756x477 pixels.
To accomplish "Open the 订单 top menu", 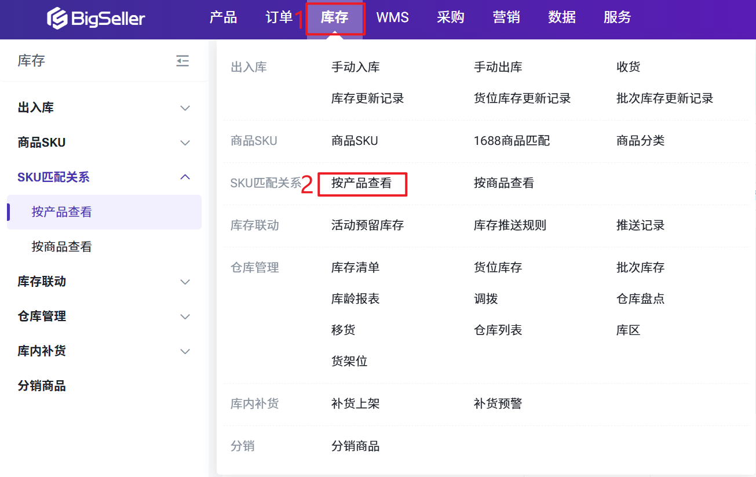I will click(x=279, y=18).
